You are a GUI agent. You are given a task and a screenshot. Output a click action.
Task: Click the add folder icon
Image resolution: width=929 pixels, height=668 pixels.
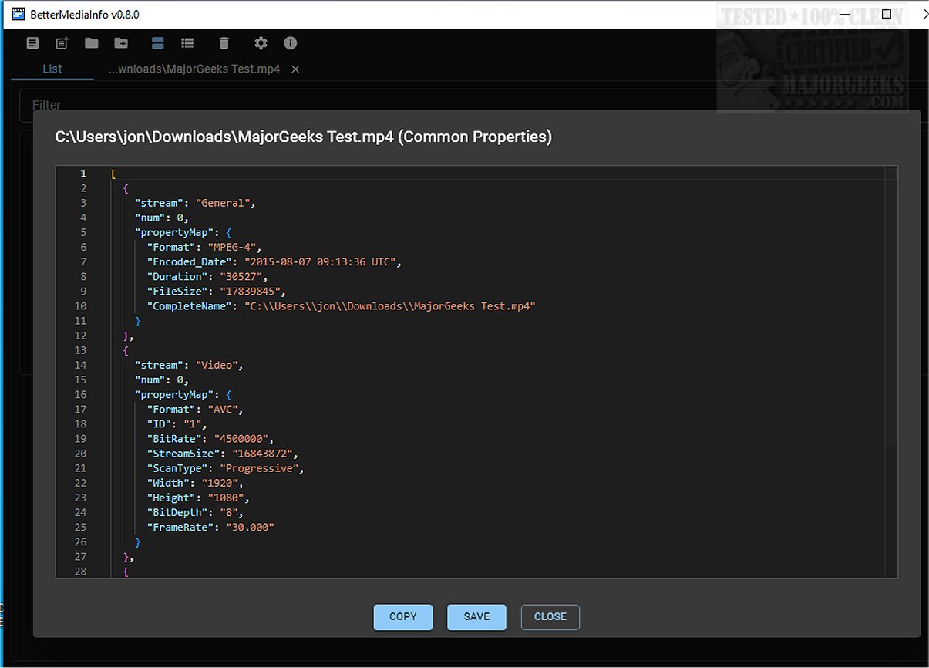[x=121, y=43]
